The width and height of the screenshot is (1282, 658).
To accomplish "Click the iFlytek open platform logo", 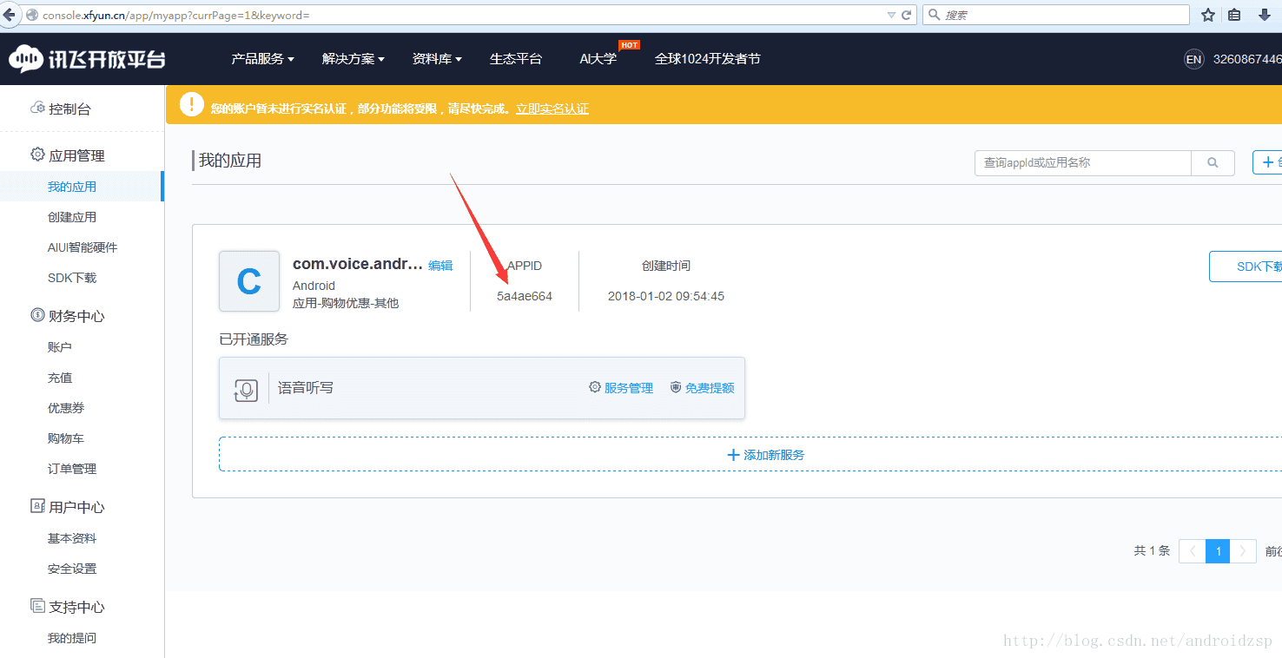I will point(87,59).
